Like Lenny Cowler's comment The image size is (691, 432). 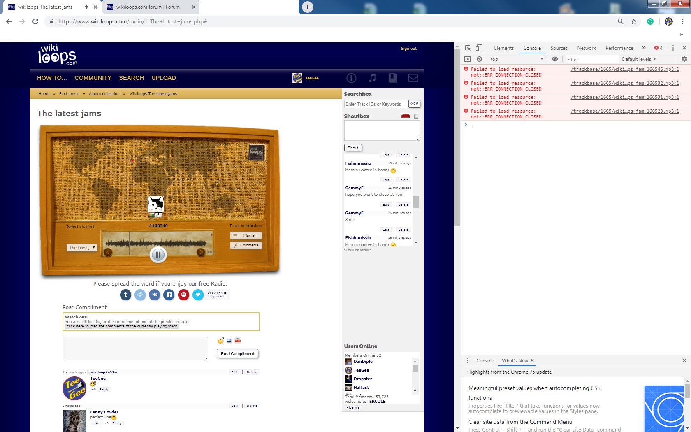point(96,423)
